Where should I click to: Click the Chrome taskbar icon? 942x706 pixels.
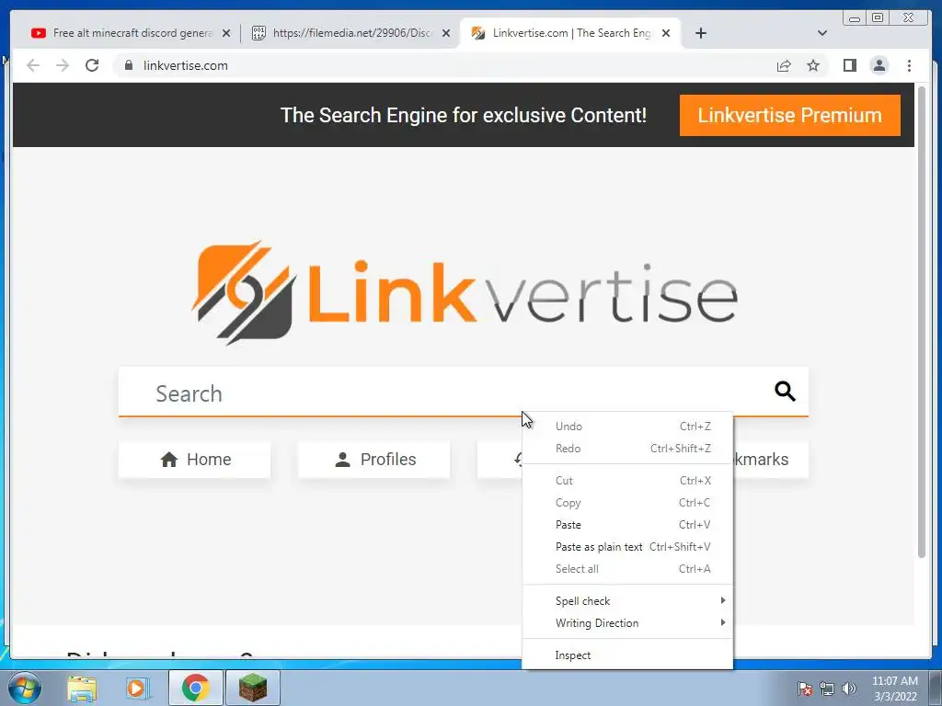[195, 688]
